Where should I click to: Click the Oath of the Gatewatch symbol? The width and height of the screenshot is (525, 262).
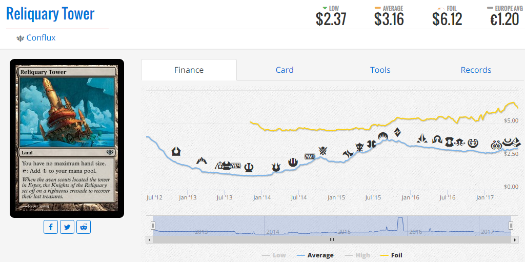(x=422, y=139)
